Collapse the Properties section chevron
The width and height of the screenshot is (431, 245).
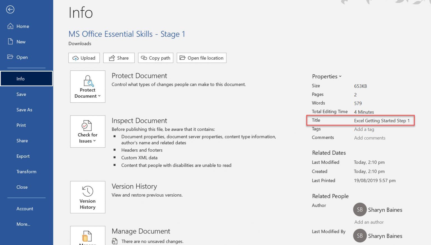click(340, 76)
